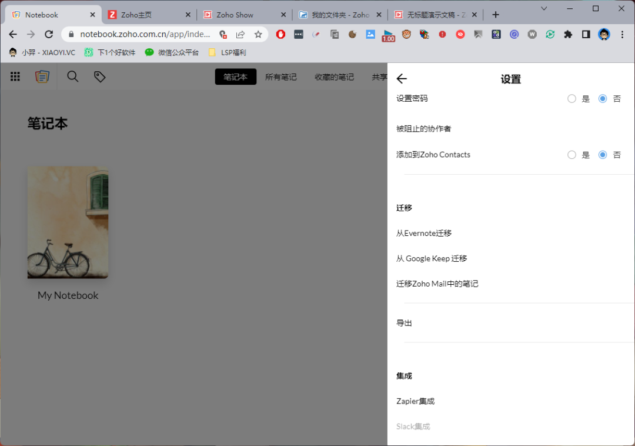Open search with the magnifier icon
Viewport: 635px width, 446px height.
(x=72, y=76)
